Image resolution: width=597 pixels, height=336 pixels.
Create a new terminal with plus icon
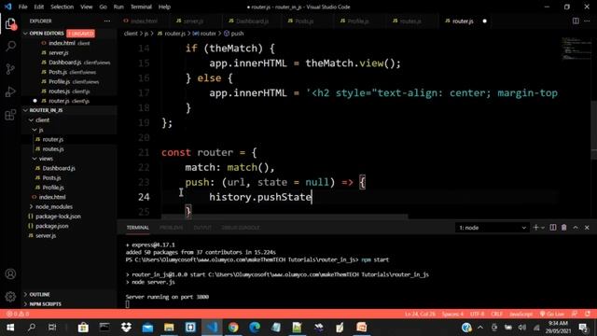point(535,228)
